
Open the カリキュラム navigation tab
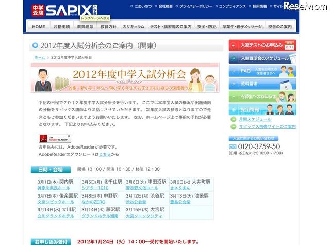pos(134,26)
